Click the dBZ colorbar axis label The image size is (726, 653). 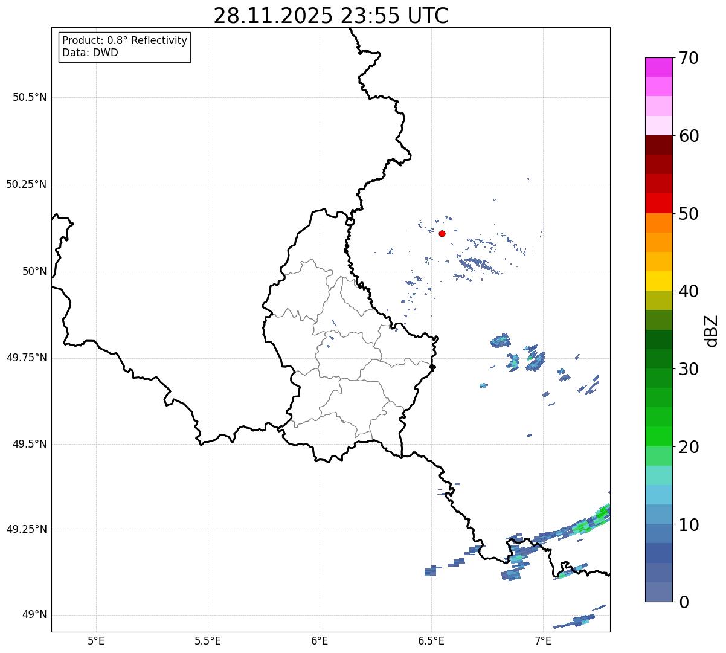point(712,330)
